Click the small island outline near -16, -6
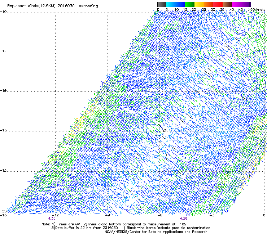The width and height of the screenshot is (267, 234). 165,131
